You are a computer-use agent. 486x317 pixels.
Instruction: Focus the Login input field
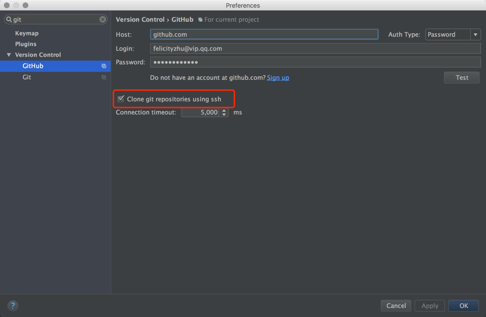[x=315, y=48]
